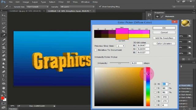The width and height of the screenshot is (196, 110).
Task: Click the new magenta color swatch
Action: pyautogui.click(x=122, y=31)
